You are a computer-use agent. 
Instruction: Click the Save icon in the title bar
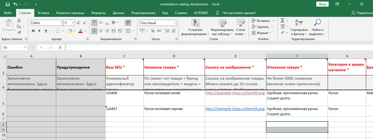click(x=7, y=4)
